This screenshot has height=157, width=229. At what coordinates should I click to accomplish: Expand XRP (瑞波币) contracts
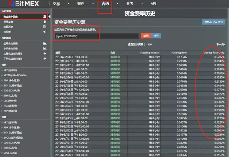click(10, 111)
